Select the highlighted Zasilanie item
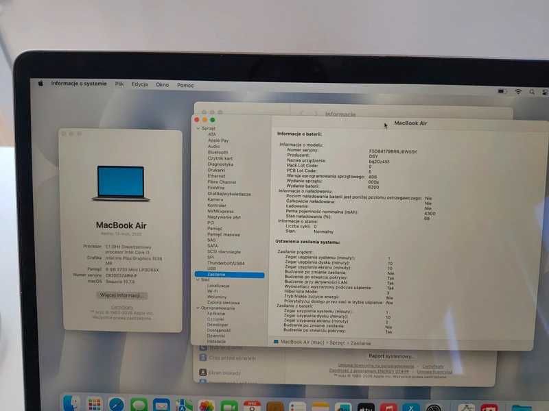 pos(229,275)
